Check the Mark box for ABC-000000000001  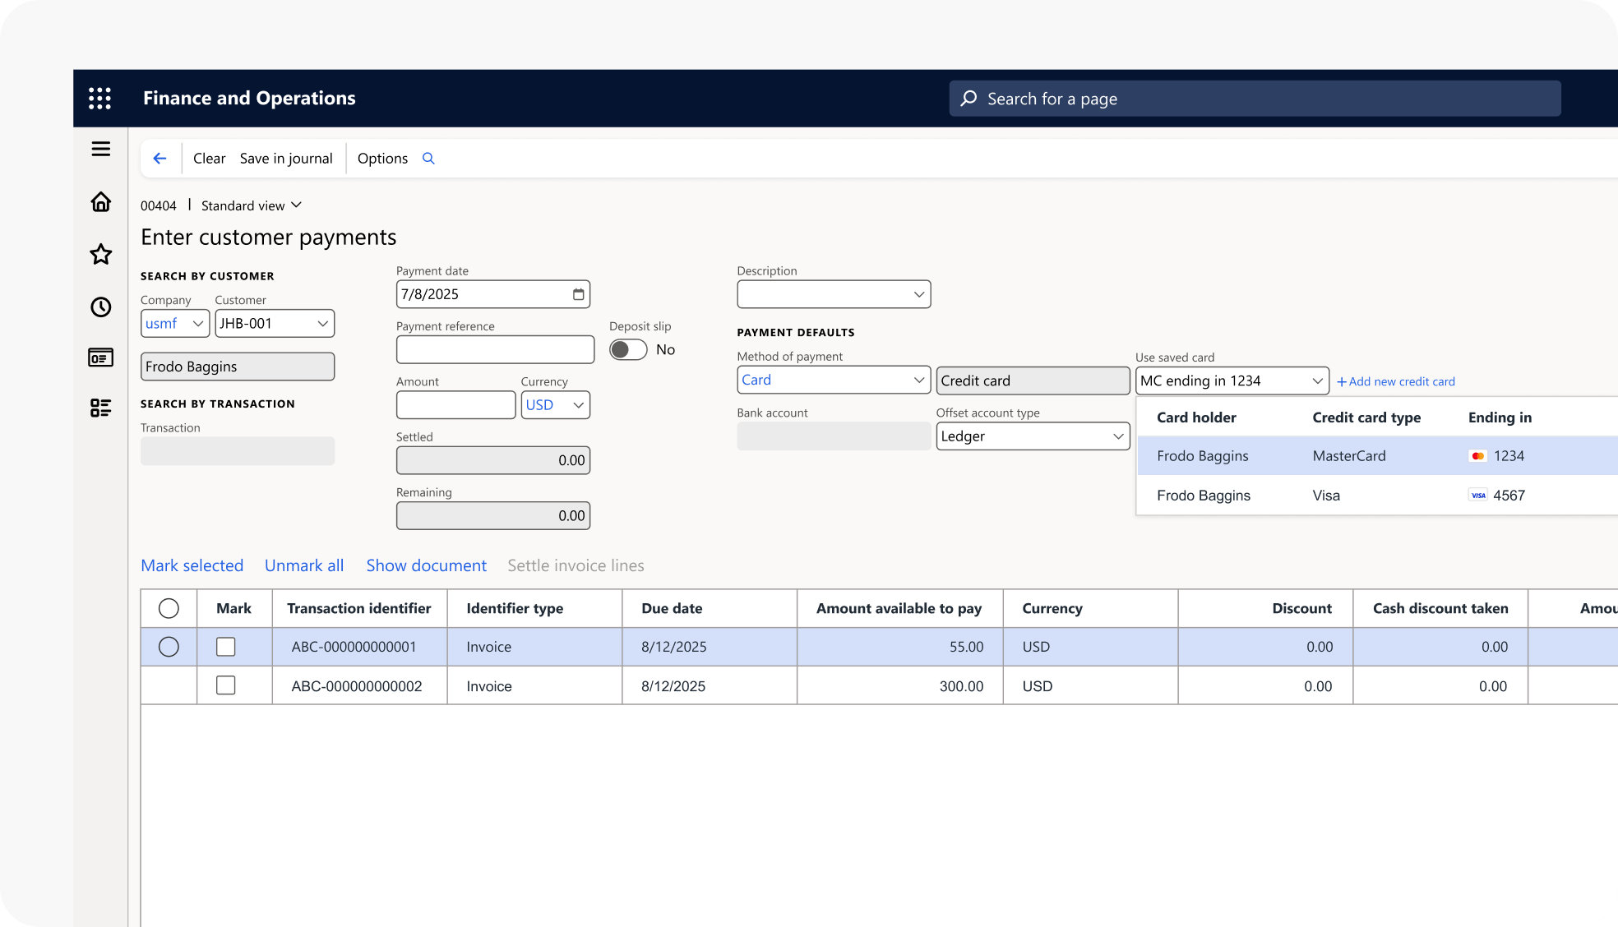(225, 647)
